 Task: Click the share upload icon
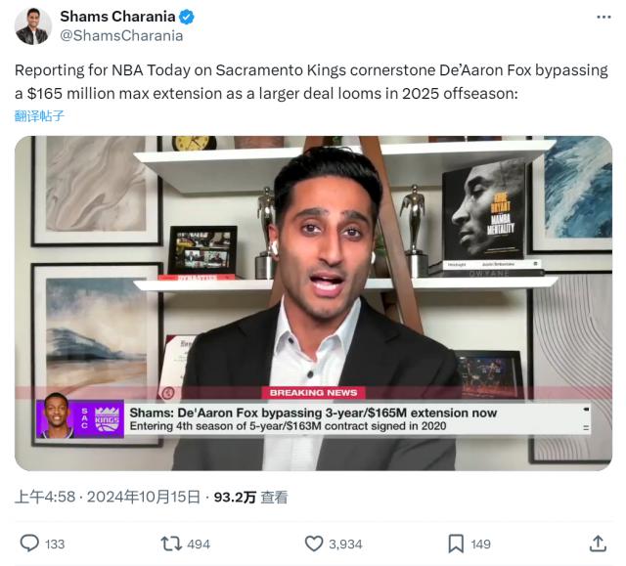pos(598,544)
